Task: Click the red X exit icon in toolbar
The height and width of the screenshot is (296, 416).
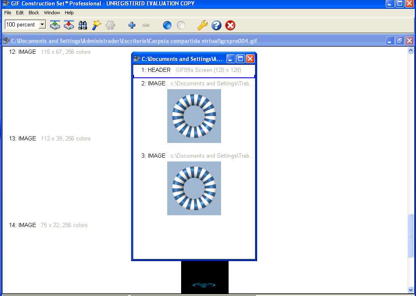Action: [230, 25]
